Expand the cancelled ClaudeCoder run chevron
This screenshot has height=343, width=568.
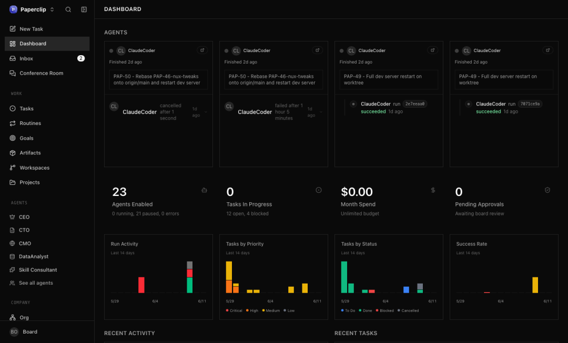pyautogui.click(x=206, y=112)
